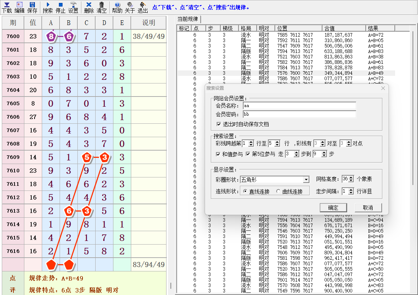Open the 帮助 (help) toolbar icon
Viewport: 418px width, 295px height.
[117, 8]
